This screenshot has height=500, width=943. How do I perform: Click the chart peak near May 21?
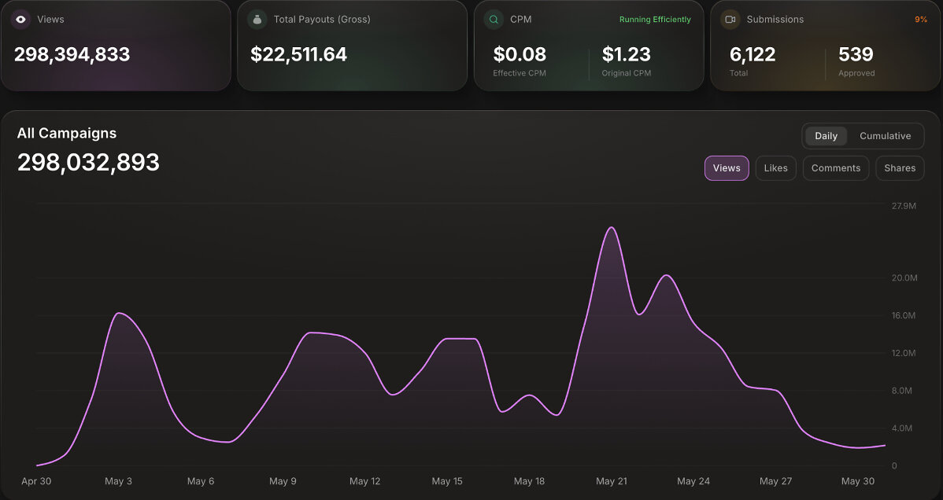(612, 227)
